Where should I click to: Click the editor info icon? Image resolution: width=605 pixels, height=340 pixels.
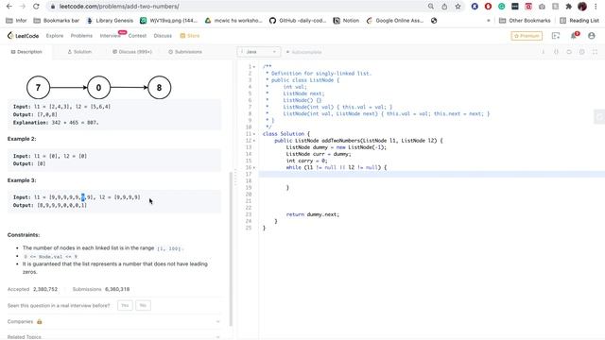click(544, 52)
